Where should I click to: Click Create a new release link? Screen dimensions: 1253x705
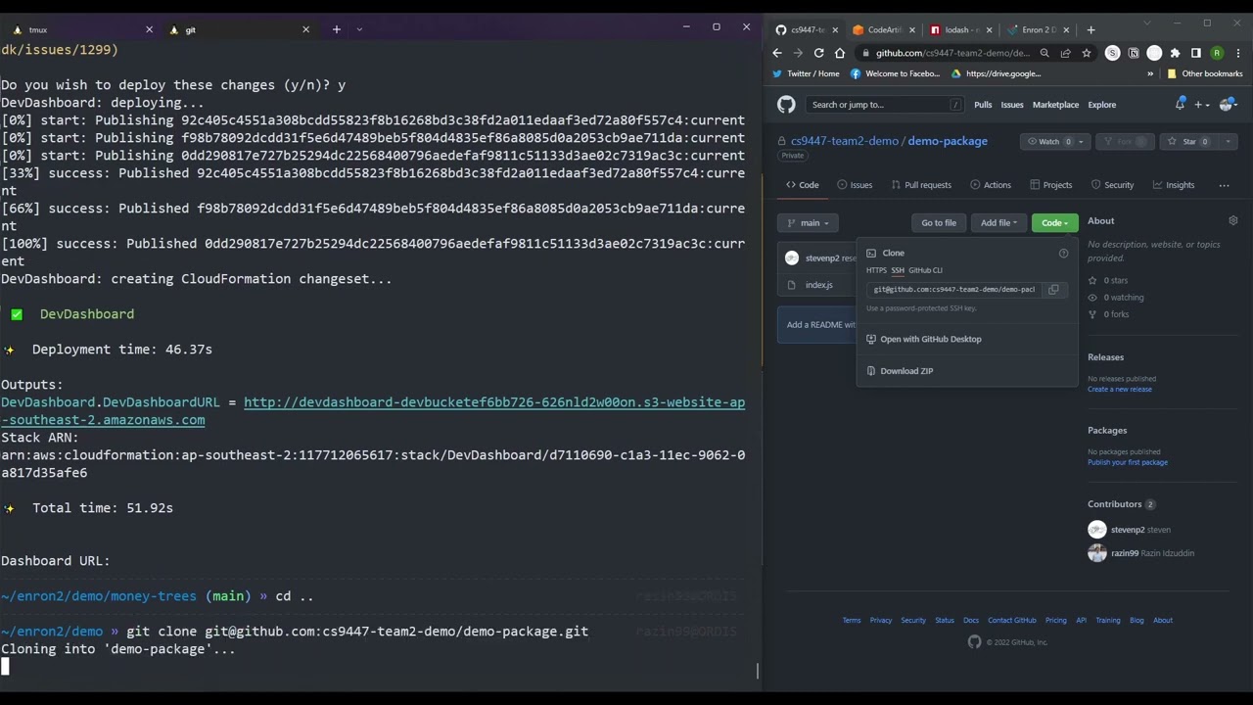coord(1119,389)
